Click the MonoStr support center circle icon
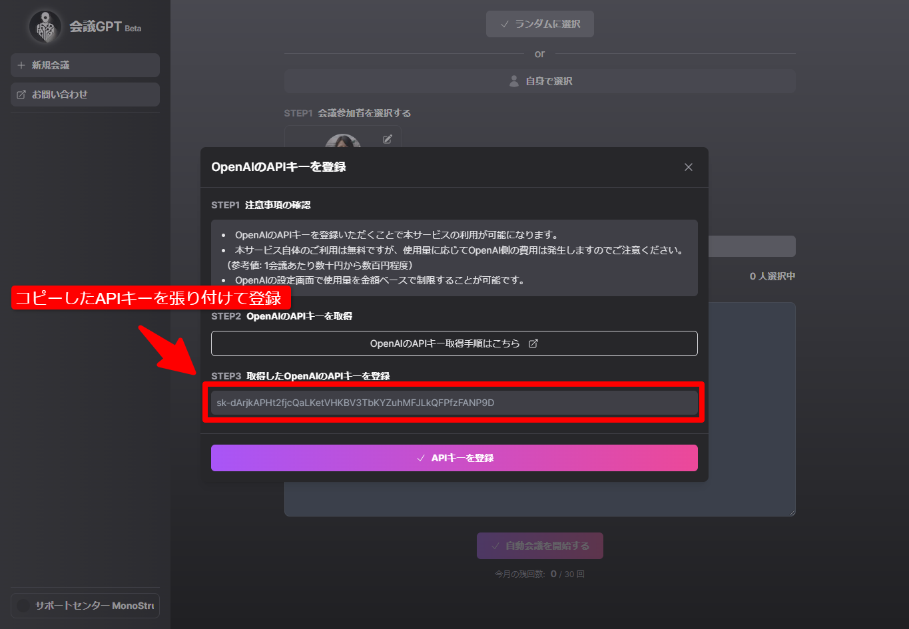Viewport: 909px width, 629px height. [23, 606]
